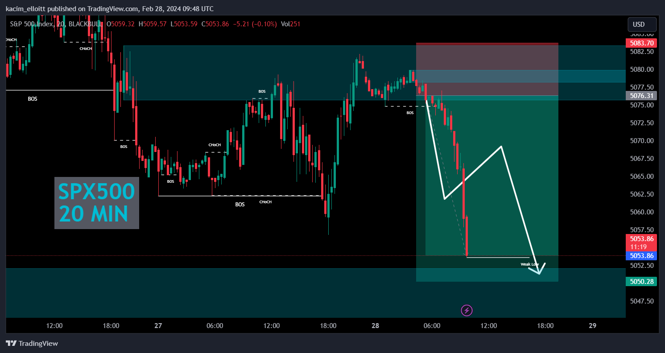
Task: Click the Vol251 volume readout
Action: click(x=290, y=24)
